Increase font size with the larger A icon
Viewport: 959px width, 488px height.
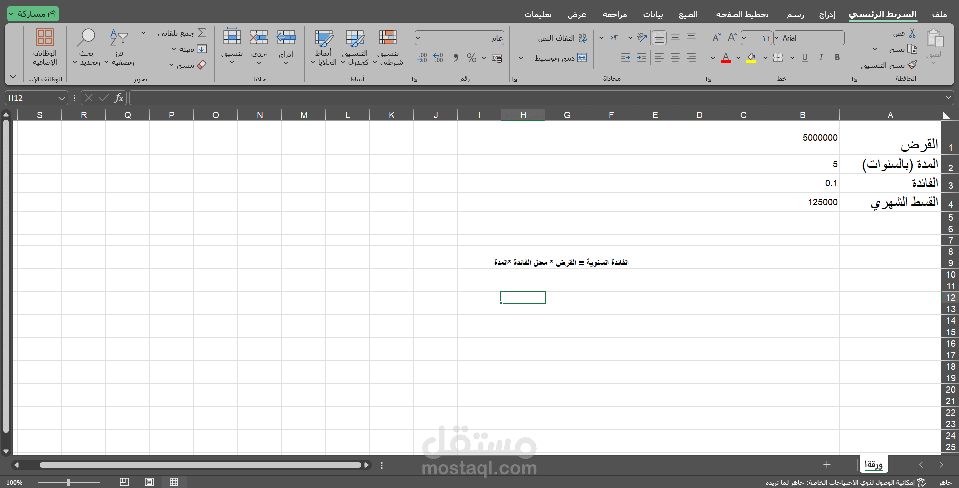[732, 37]
